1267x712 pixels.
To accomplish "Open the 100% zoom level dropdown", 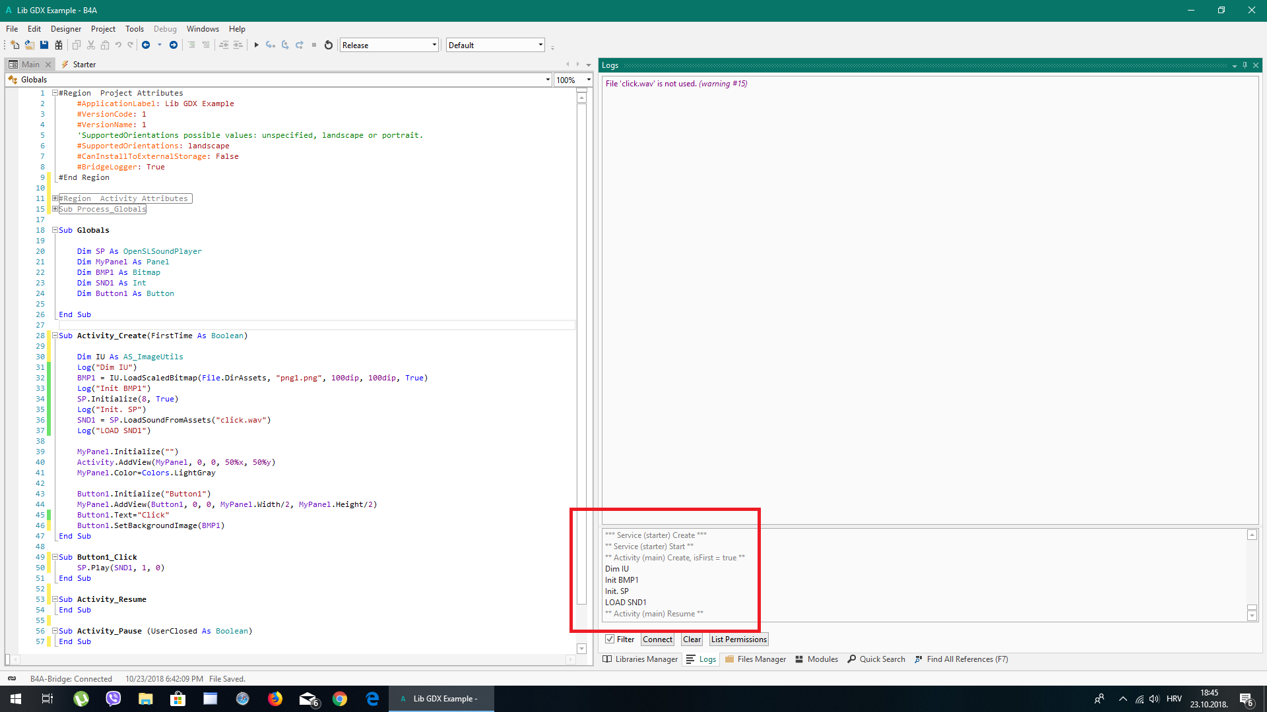I will coord(588,80).
